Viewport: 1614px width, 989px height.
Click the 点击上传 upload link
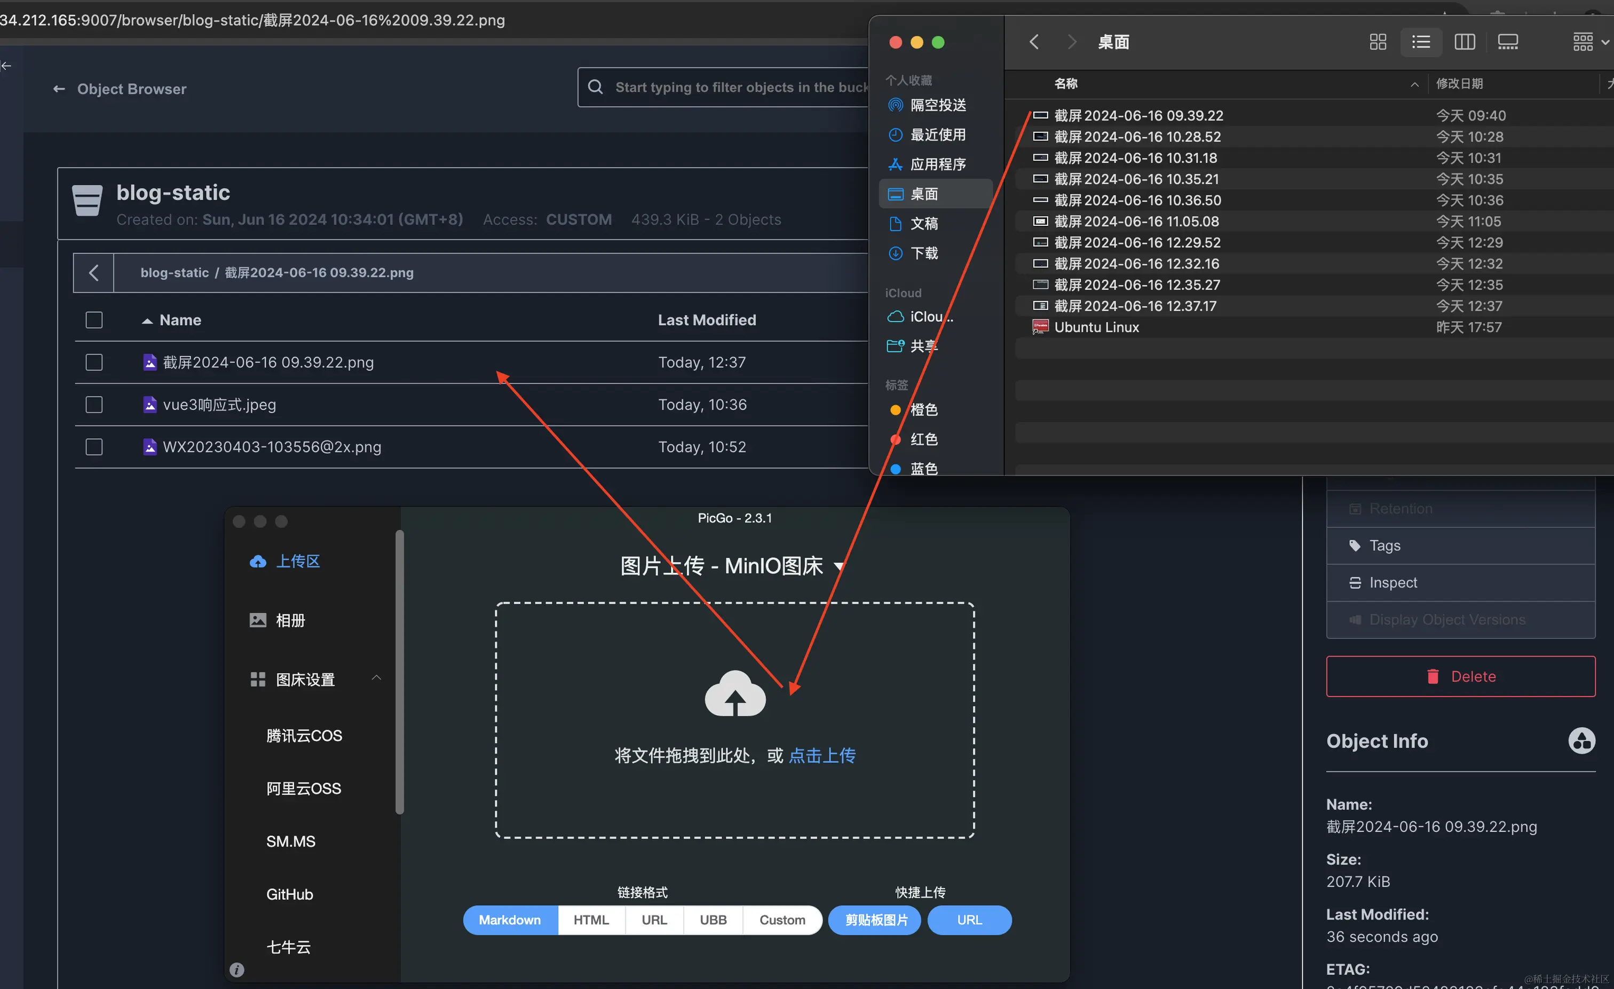(x=822, y=755)
